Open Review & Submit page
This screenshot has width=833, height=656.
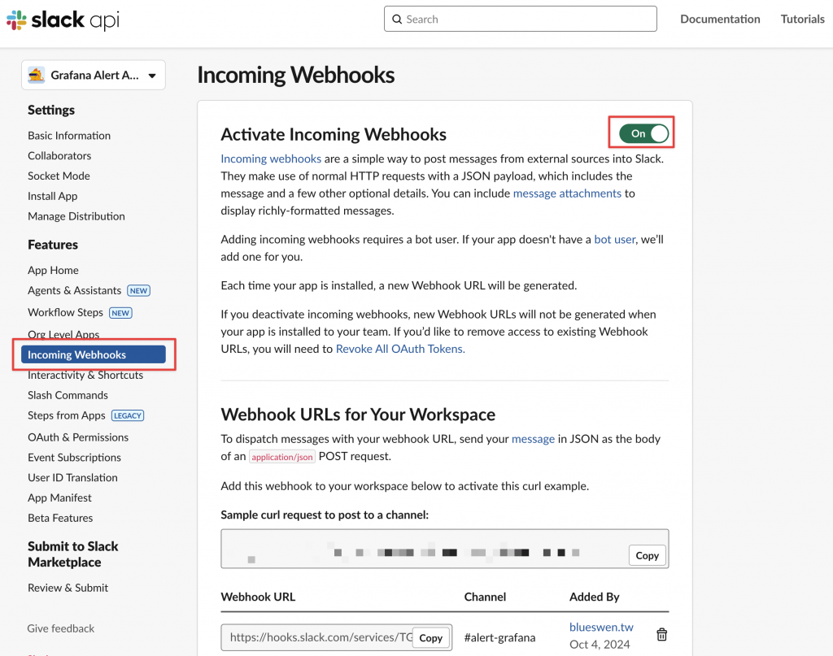pyautogui.click(x=68, y=588)
